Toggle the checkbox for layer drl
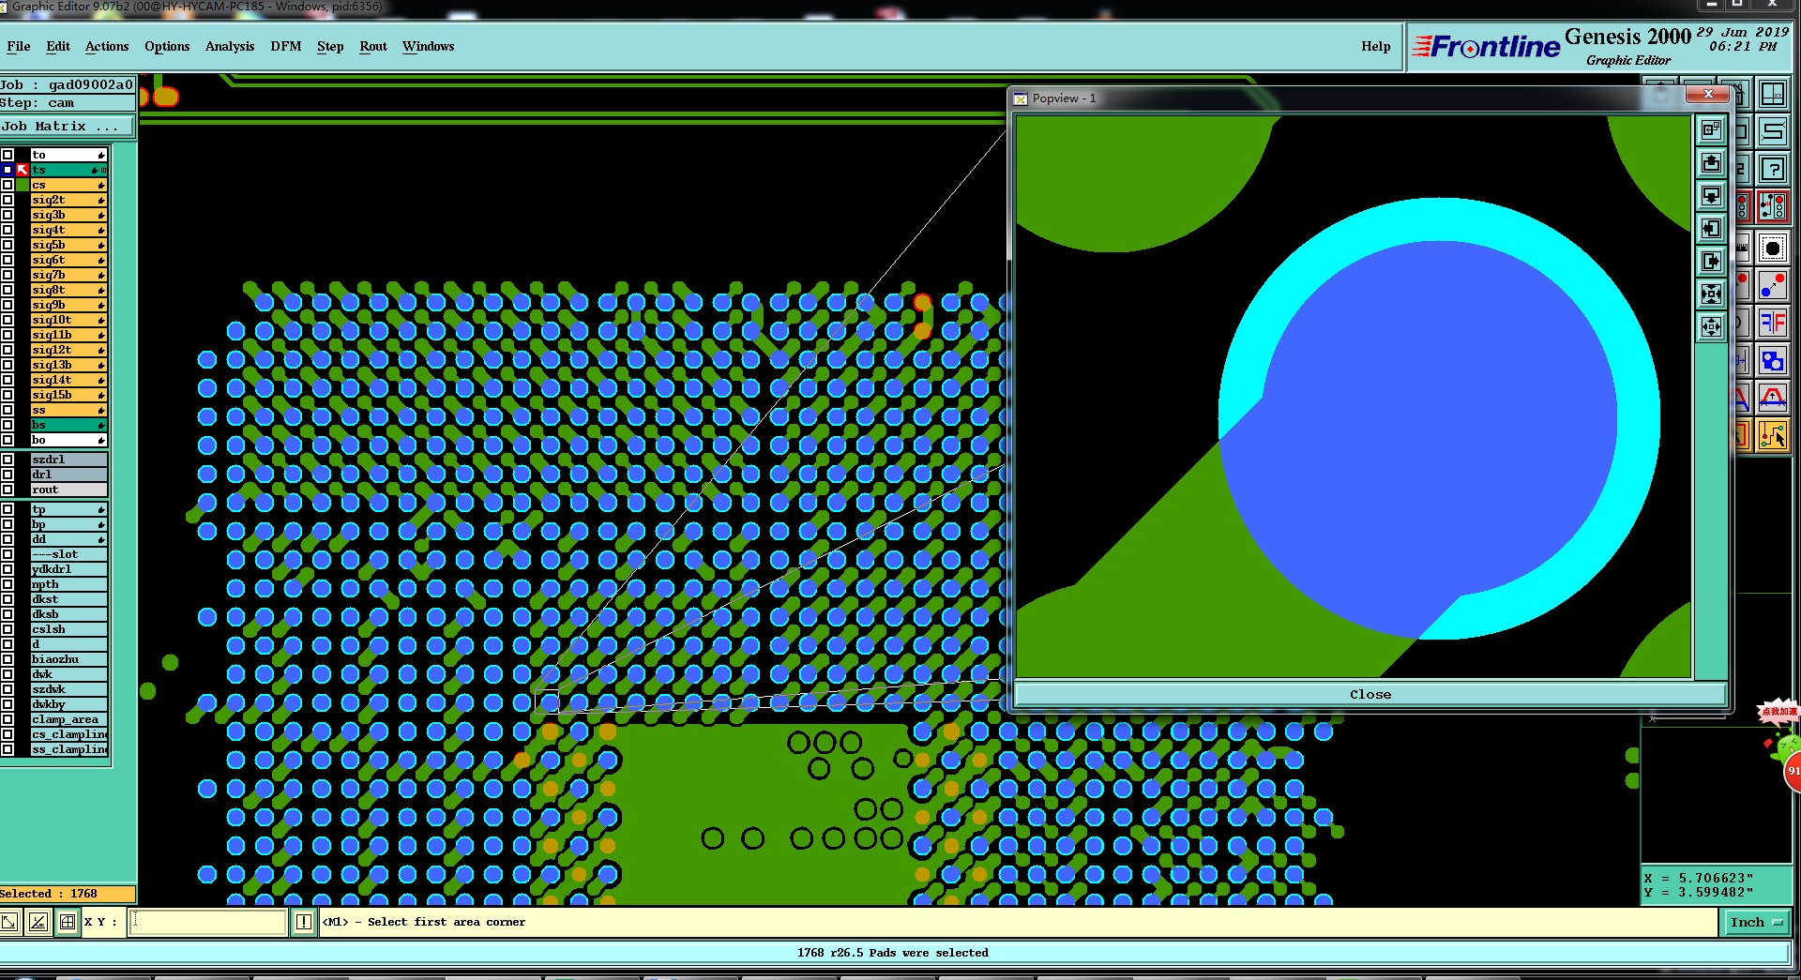This screenshot has height=980, width=1801. point(8,475)
